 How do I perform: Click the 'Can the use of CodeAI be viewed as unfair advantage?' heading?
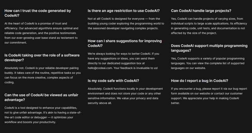[41, 97]
